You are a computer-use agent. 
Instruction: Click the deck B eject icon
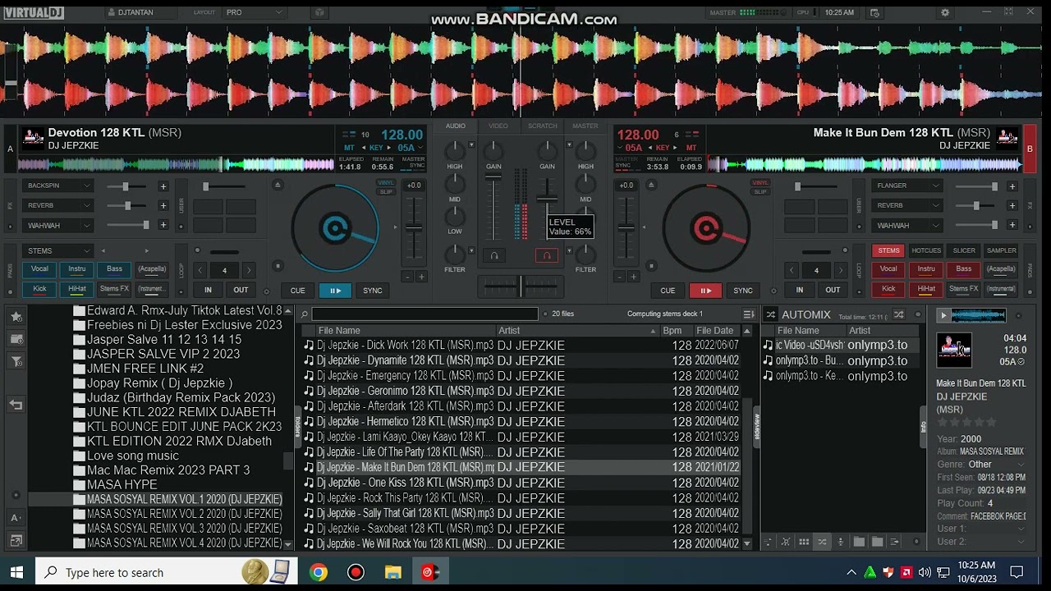click(651, 185)
